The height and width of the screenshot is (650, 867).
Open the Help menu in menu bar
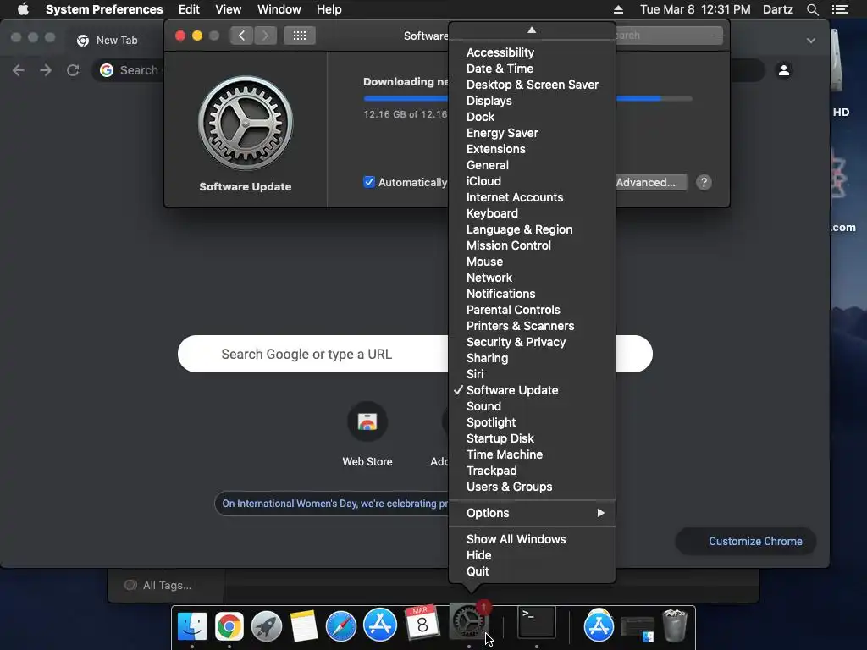pos(329,9)
